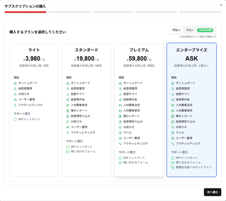Click 集計レポート label in プレミアム plan
This screenshot has width=226, height=201.
pyautogui.click(x=132, y=116)
